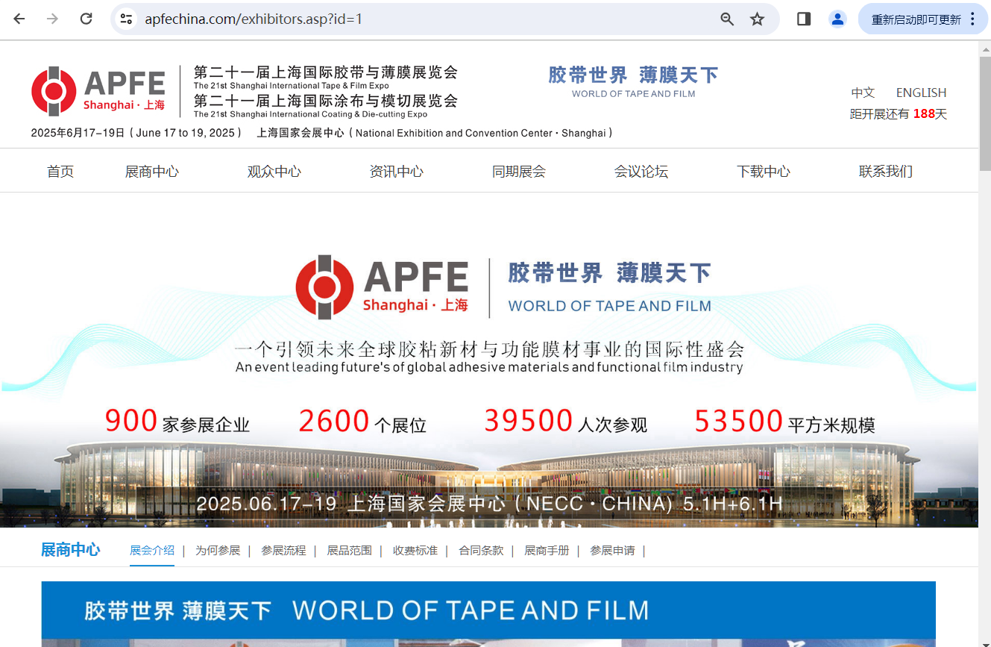Click the APFE Shanghai logo in header
This screenshot has width=991, height=647.
98,91
